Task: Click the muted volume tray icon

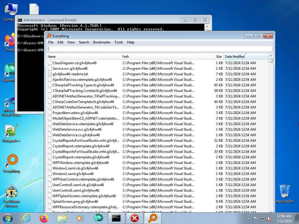Action: [270, 218]
